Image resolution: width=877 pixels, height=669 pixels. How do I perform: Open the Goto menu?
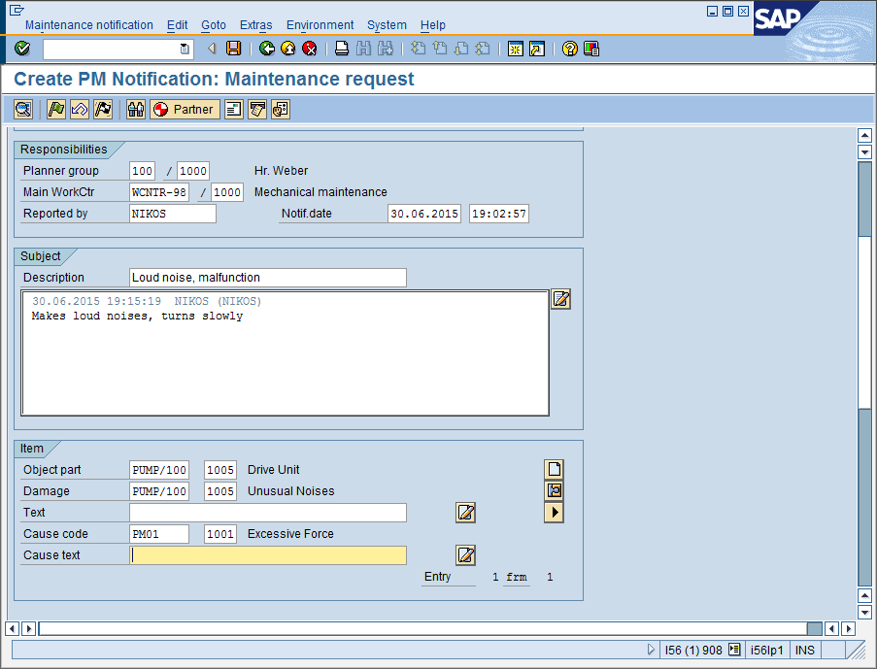214,25
